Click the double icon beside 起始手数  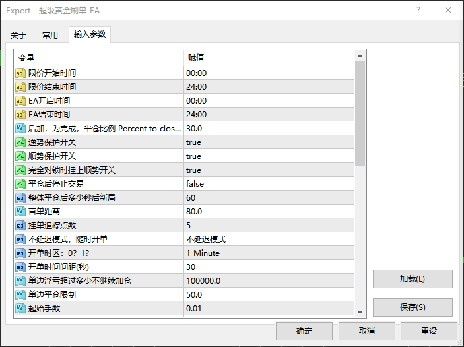(20, 309)
